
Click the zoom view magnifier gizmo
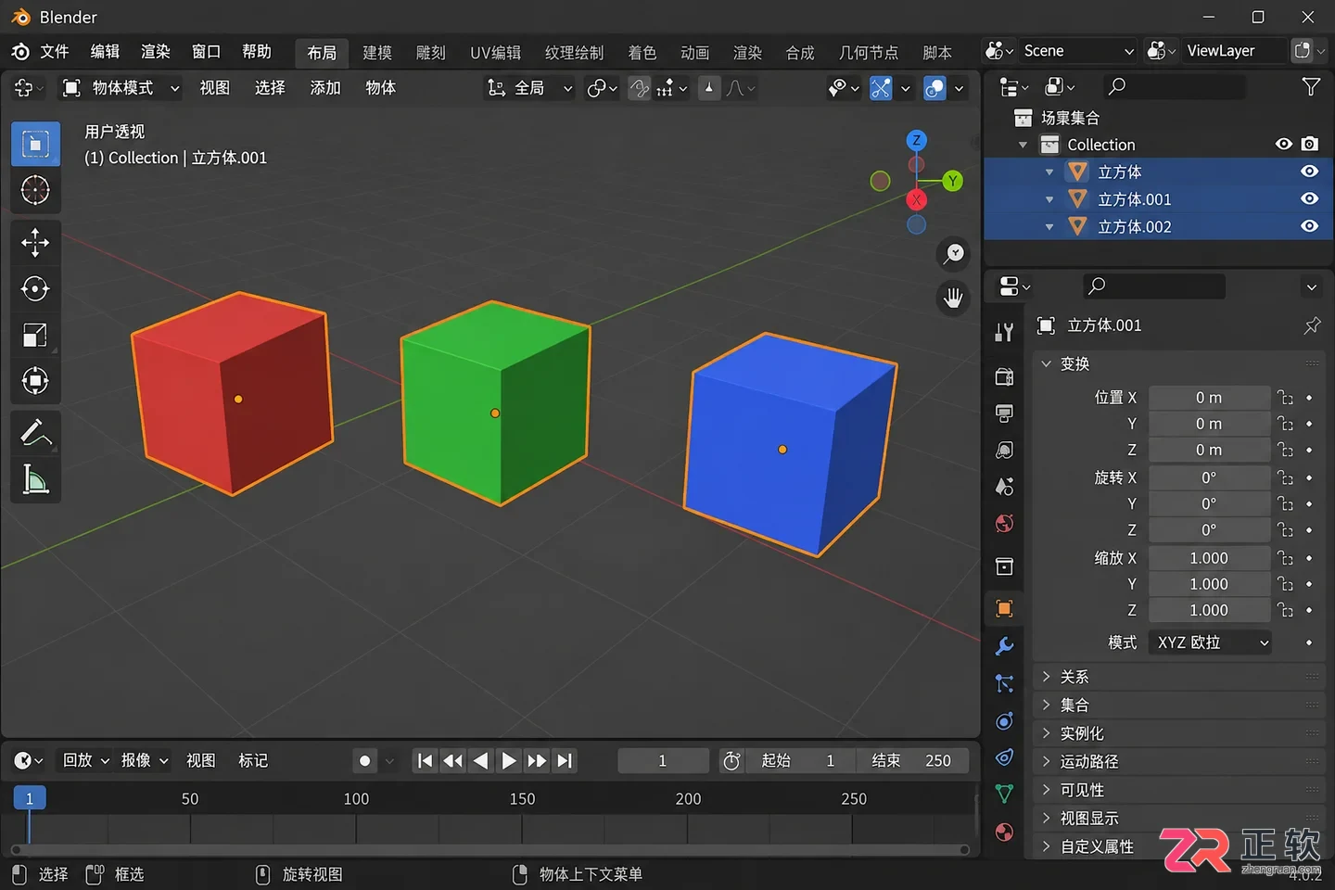[x=953, y=254]
